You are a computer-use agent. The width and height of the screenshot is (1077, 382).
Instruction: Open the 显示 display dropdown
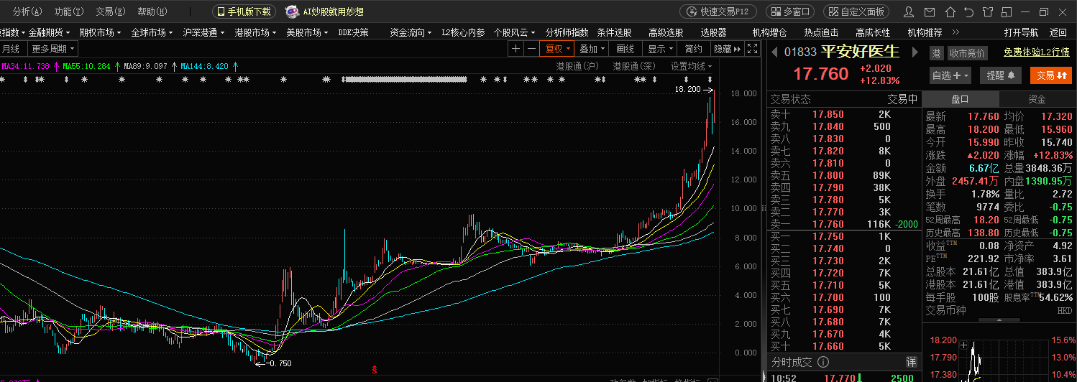[660, 49]
